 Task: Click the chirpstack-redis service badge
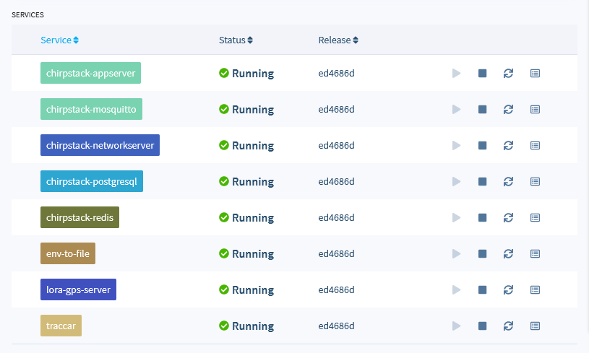click(79, 217)
